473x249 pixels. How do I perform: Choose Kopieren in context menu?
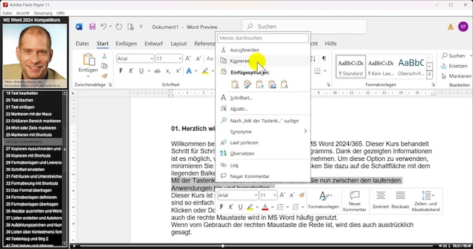pos(264,61)
